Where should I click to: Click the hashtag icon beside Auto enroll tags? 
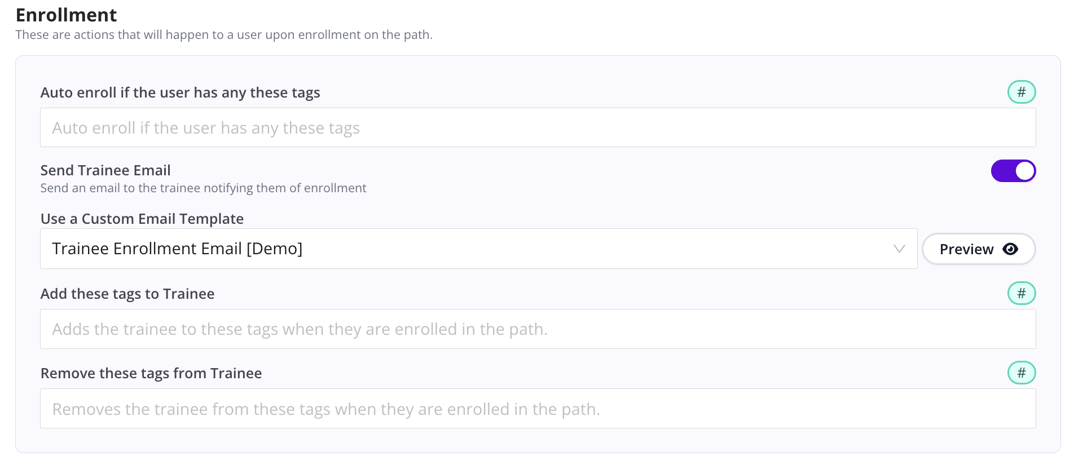1021,92
